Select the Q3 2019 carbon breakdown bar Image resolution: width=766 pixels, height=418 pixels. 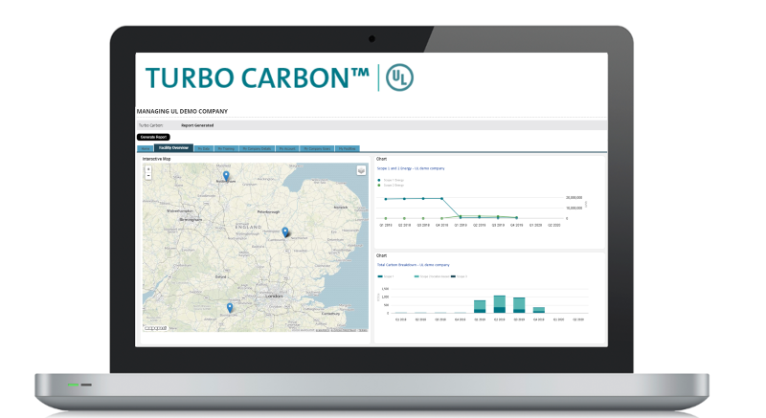tap(519, 305)
